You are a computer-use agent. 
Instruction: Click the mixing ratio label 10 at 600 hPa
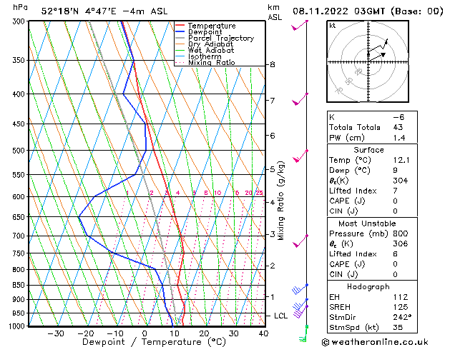217,193
